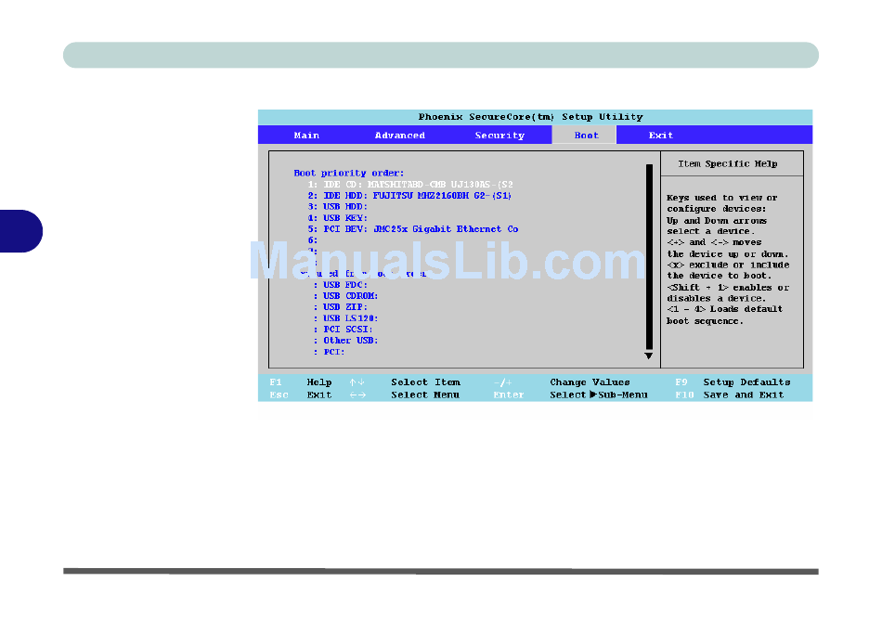The height and width of the screenshot is (621, 882).
Task: Click the Enter key label in the footer
Action: tap(509, 395)
